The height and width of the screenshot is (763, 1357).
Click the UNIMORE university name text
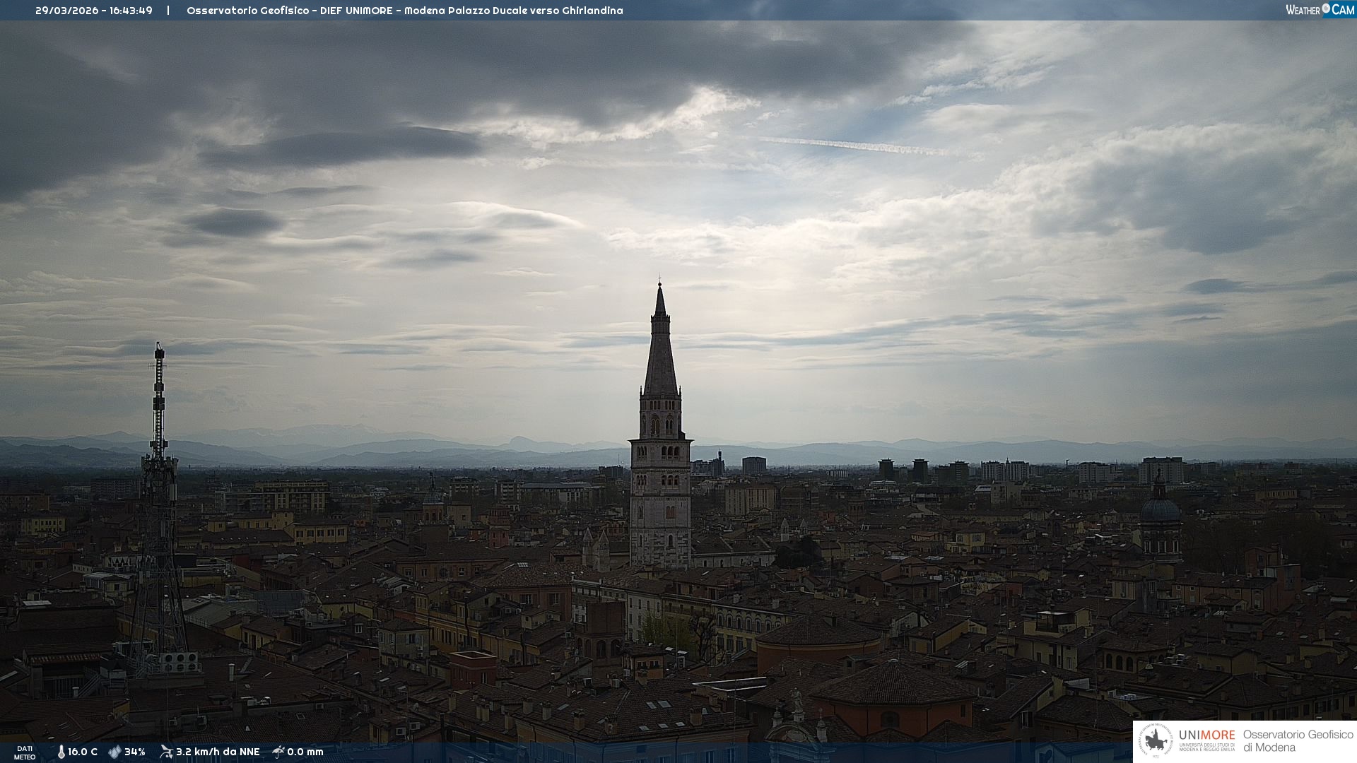click(1206, 735)
